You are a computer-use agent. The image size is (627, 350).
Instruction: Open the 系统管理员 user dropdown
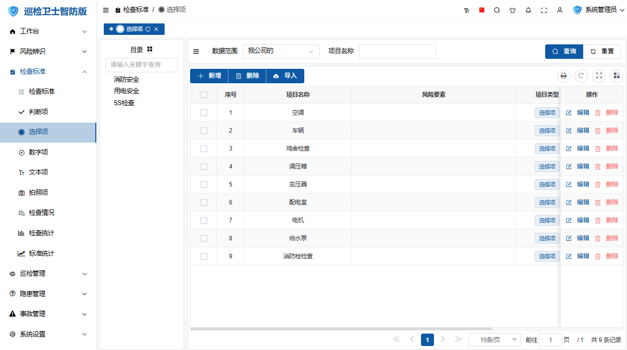coord(599,10)
